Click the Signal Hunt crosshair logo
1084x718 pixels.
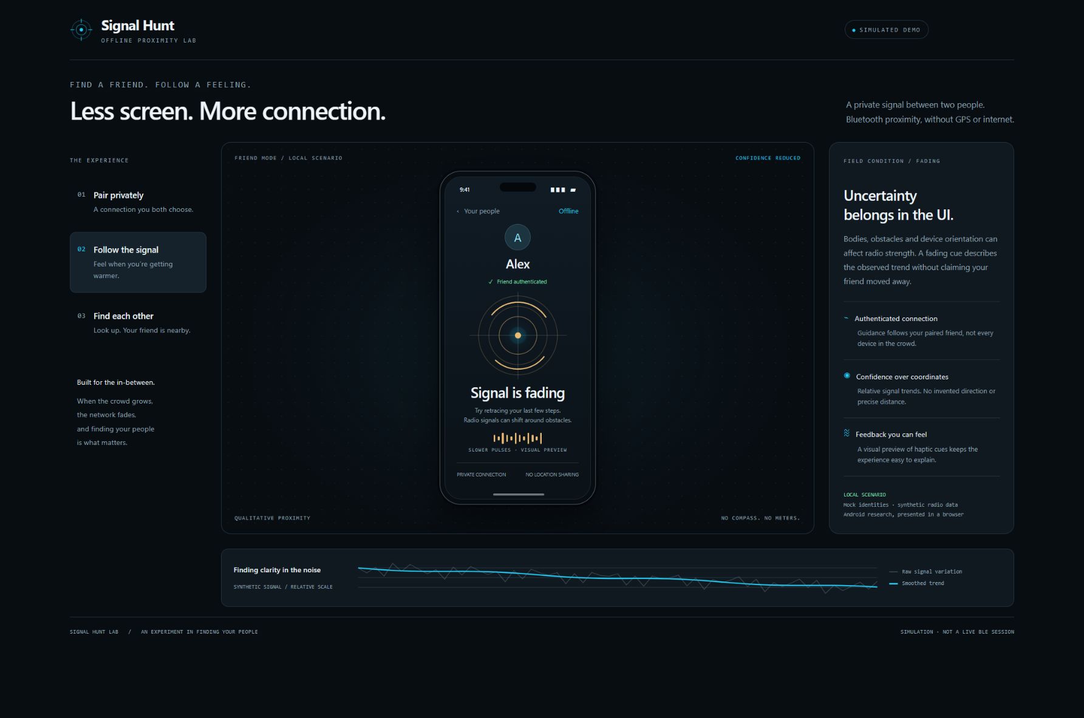click(x=81, y=30)
